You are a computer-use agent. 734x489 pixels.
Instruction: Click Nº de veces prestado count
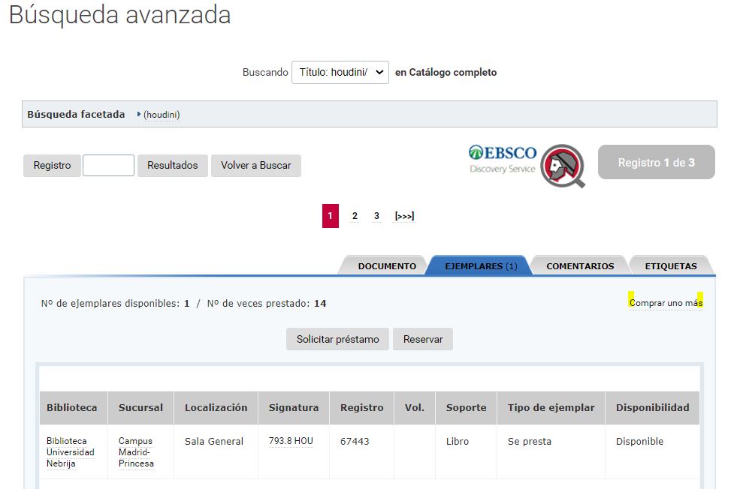point(267,304)
